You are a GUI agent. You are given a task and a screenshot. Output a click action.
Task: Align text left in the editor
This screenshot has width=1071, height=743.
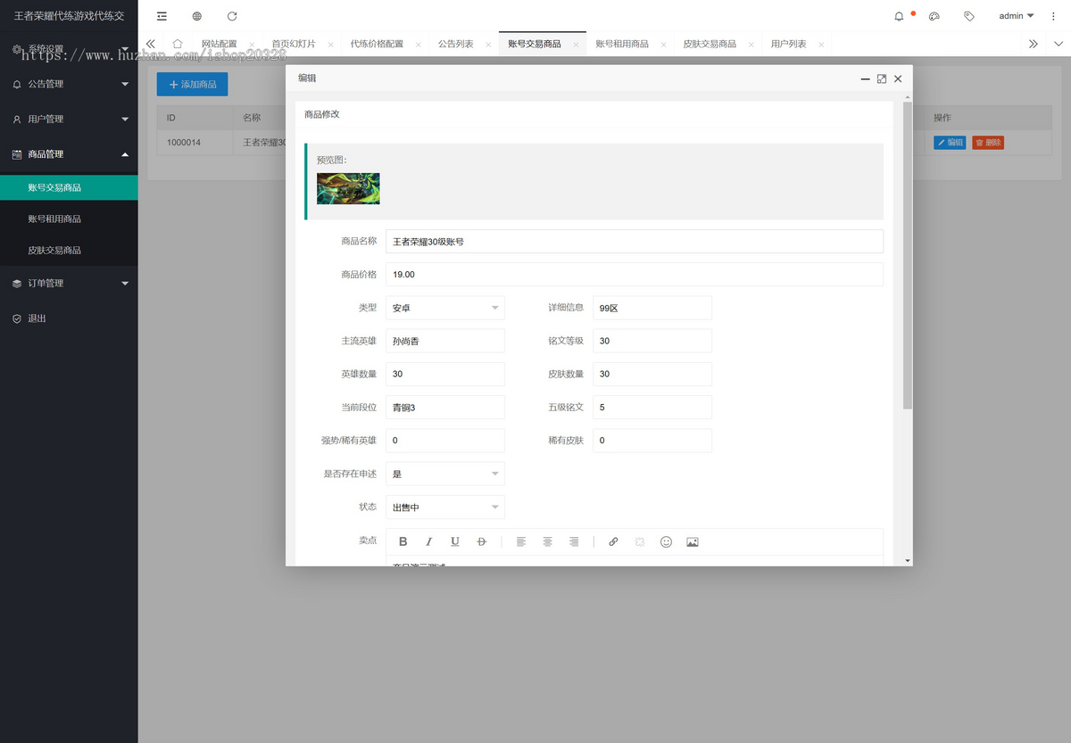[x=521, y=541]
